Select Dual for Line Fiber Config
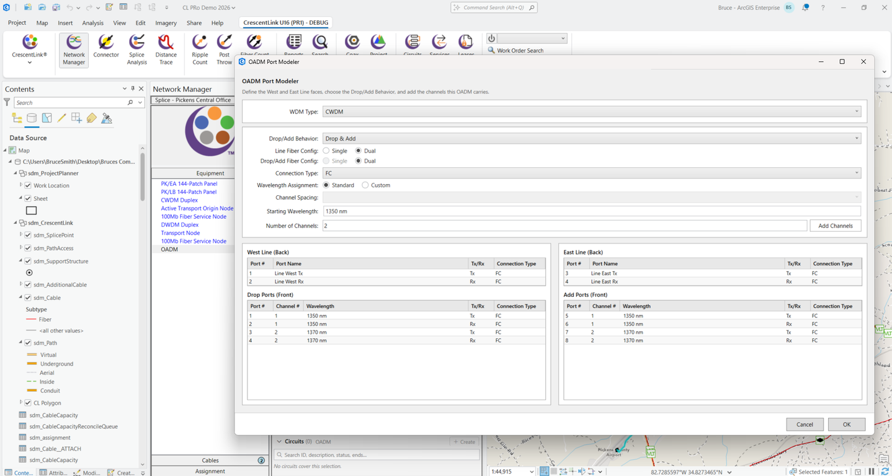The height and width of the screenshot is (476, 892). pos(358,151)
